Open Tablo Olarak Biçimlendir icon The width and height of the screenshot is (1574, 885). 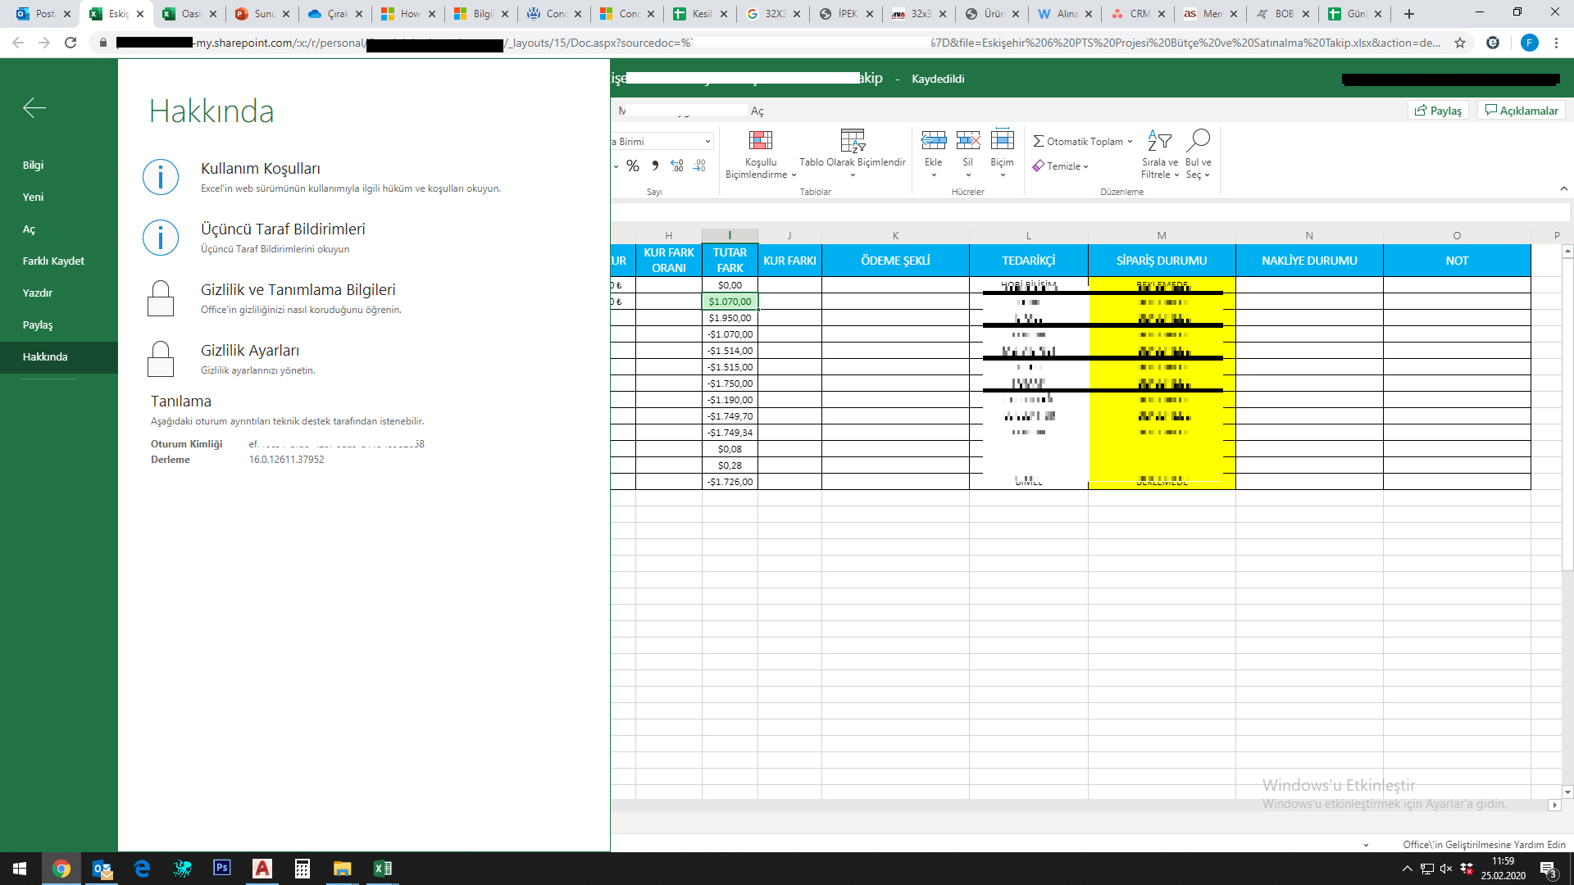853,140
